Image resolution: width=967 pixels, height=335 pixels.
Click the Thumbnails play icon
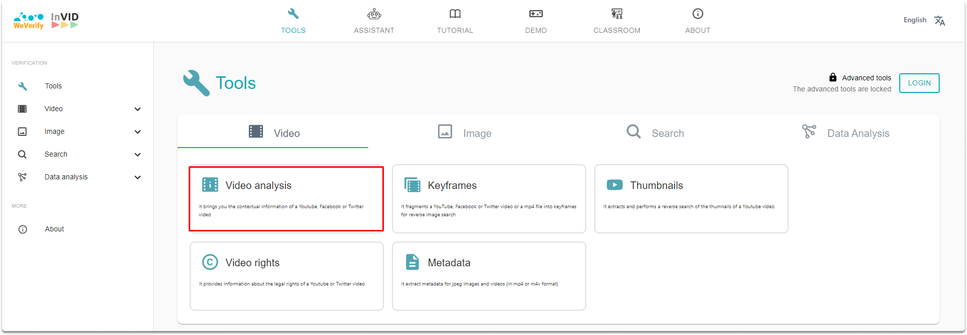[614, 185]
